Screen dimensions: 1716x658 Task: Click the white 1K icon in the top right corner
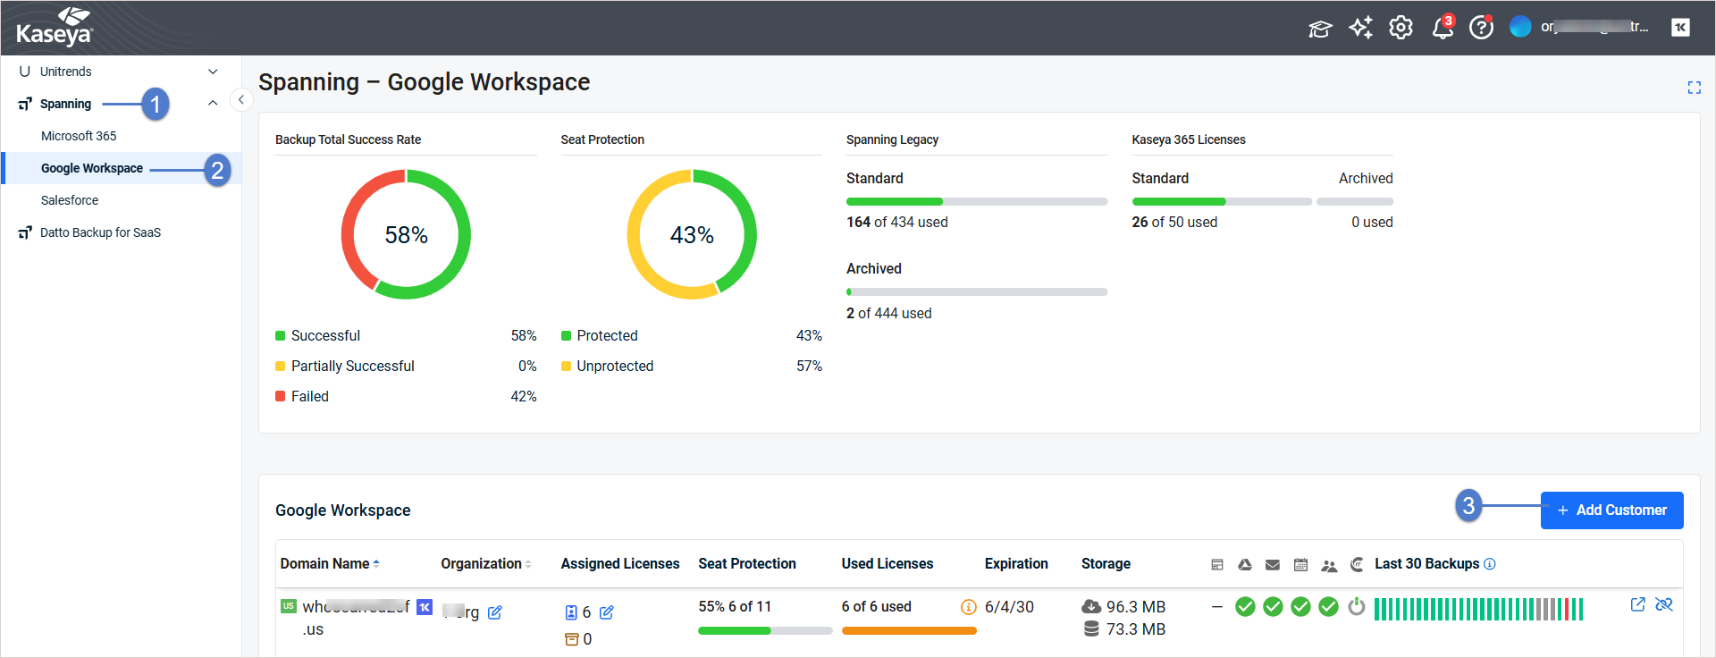pyautogui.click(x=1680, y=28)
